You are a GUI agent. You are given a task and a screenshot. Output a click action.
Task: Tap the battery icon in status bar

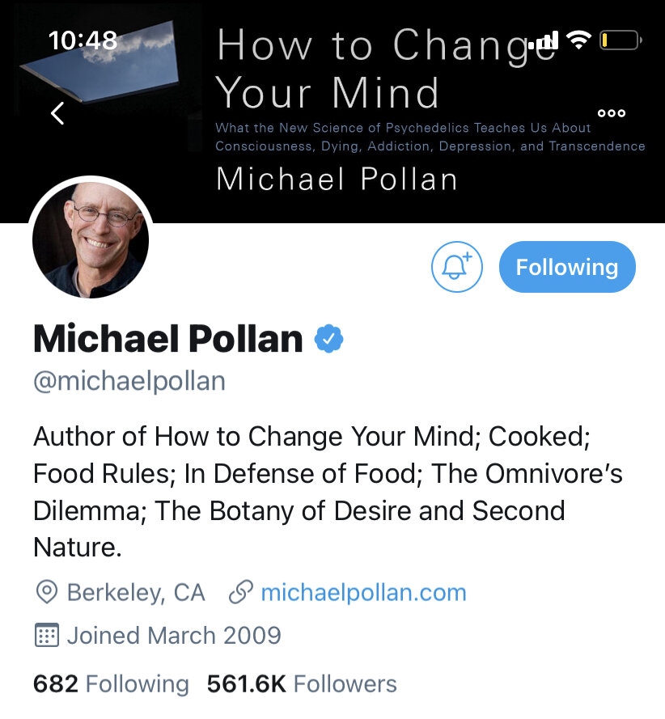pos(621,39)
